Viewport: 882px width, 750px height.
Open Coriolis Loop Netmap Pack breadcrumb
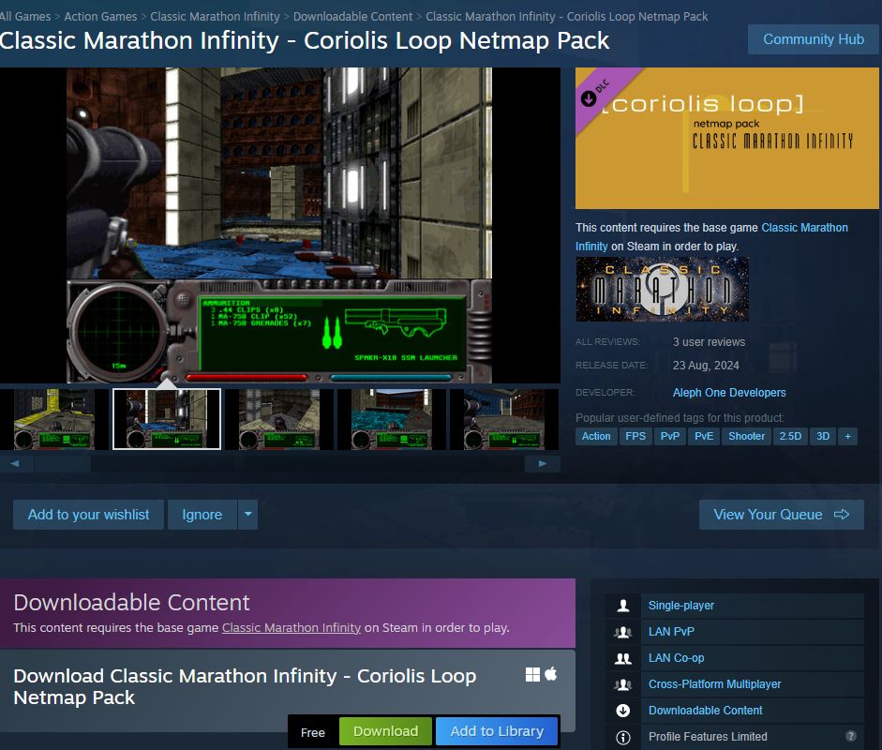click(x=566, y=16)
